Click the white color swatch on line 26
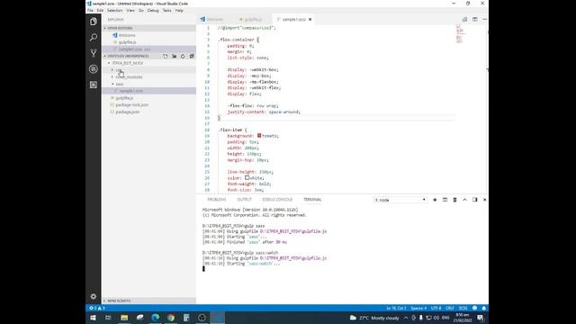This screenshot has height=324, width=576. tap(247, 178)
